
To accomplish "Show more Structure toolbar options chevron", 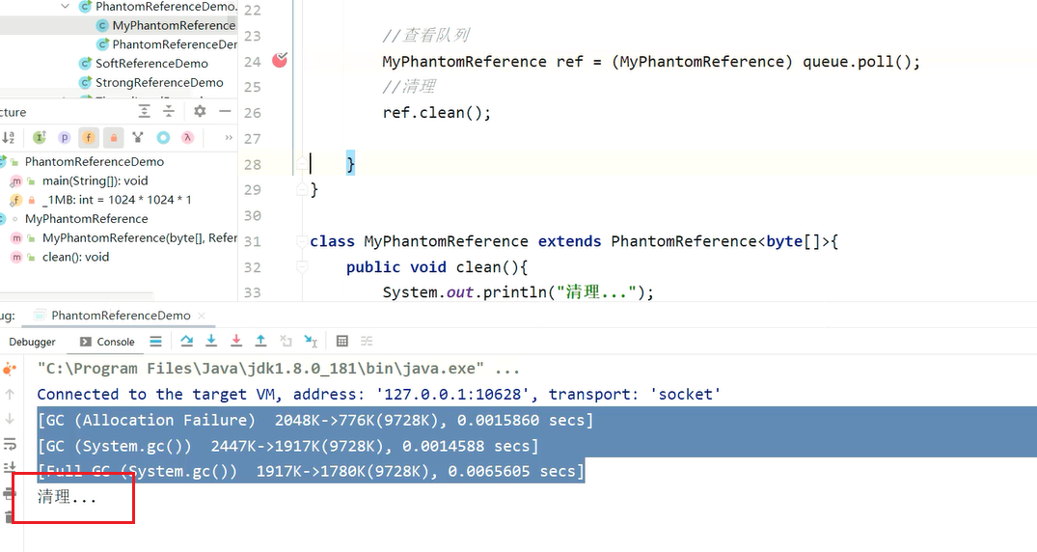I will click(x=229, y=138).
